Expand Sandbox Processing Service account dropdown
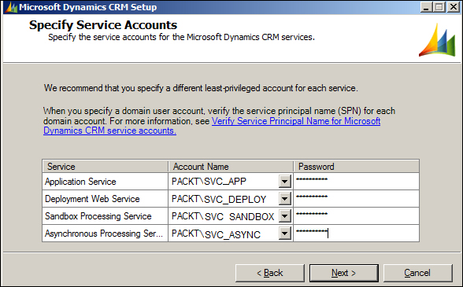 tap(285, 216)
